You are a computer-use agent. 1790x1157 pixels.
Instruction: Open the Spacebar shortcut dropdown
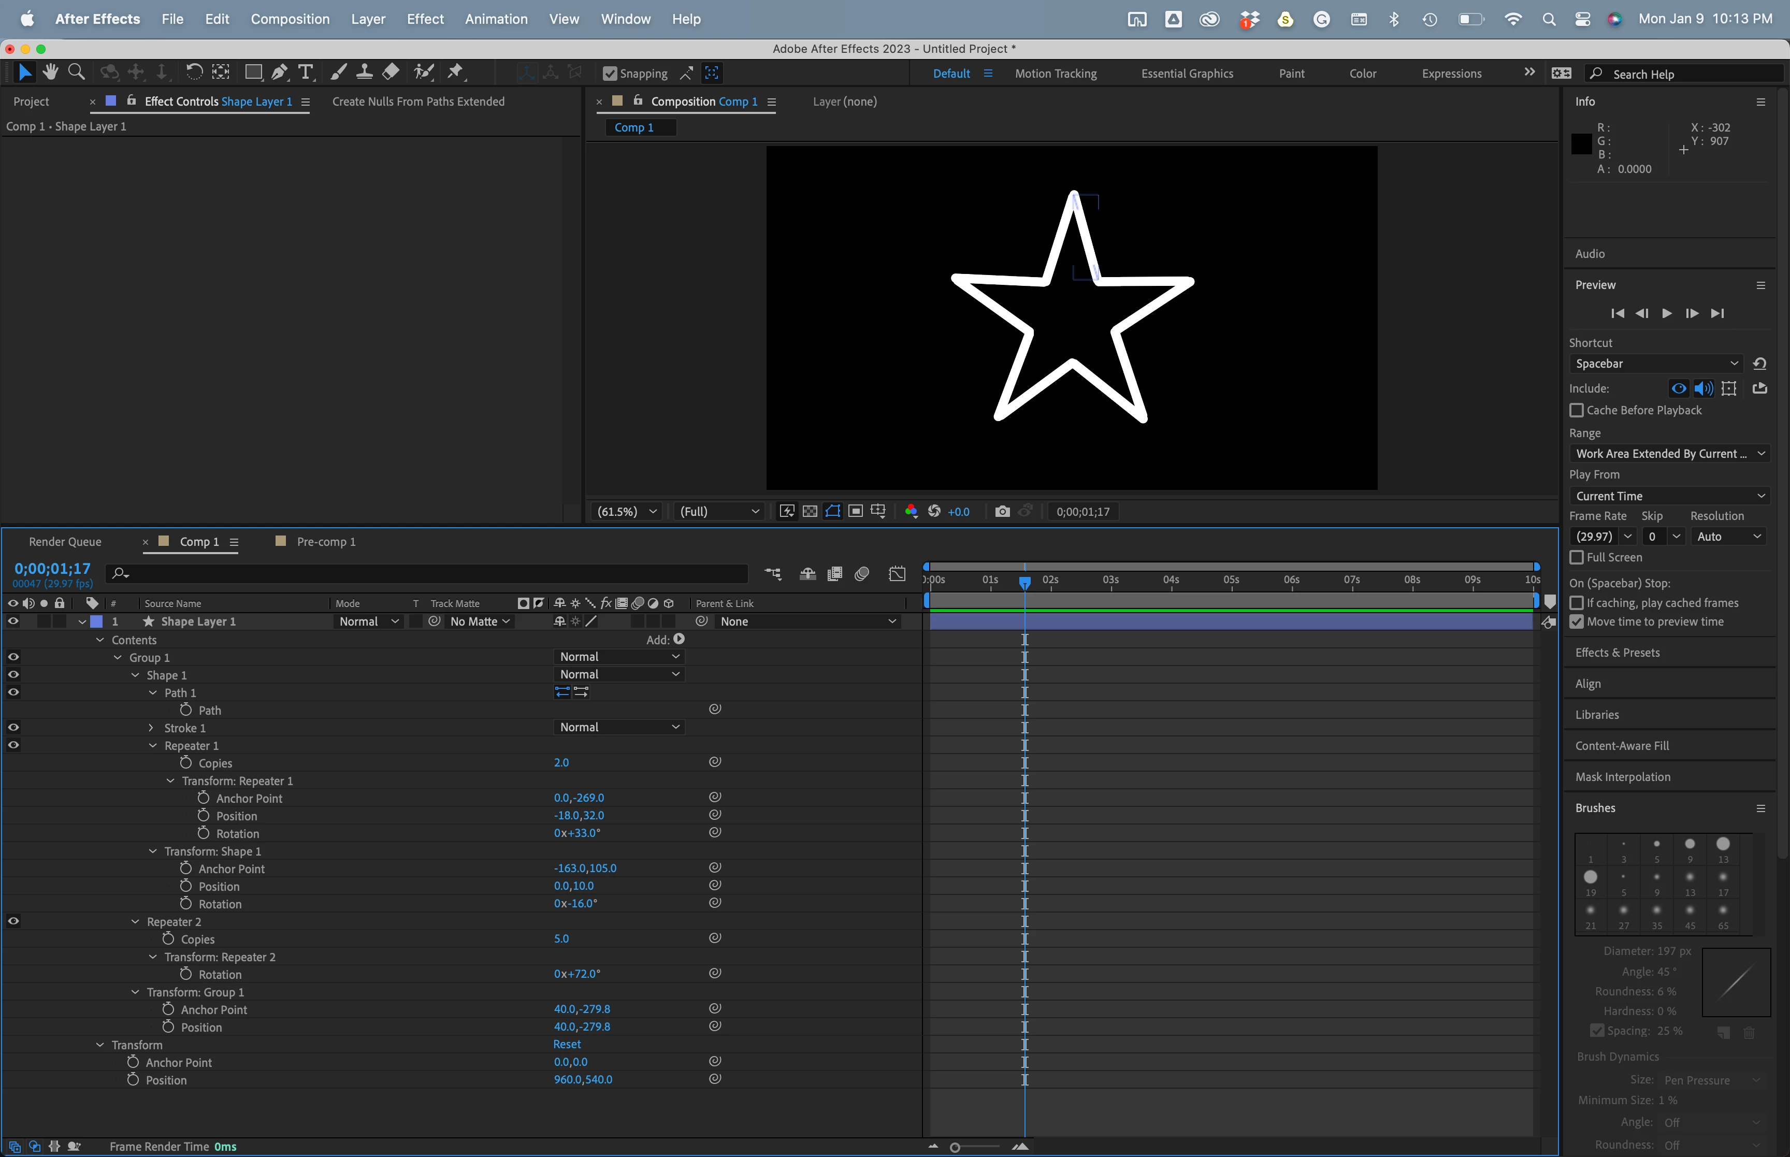click(x=1655, y=364)
